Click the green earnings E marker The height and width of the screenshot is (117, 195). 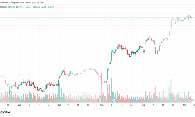100,100
